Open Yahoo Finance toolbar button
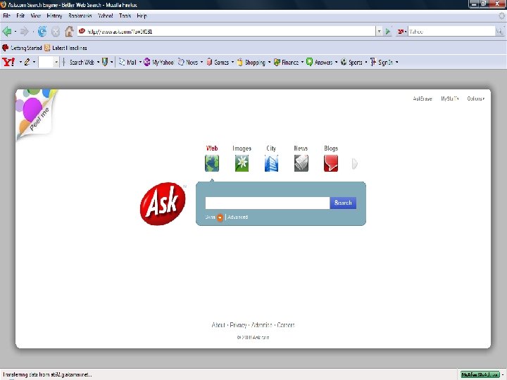The image size is (507, 380). pyautogui.click(x=286, y=62)
